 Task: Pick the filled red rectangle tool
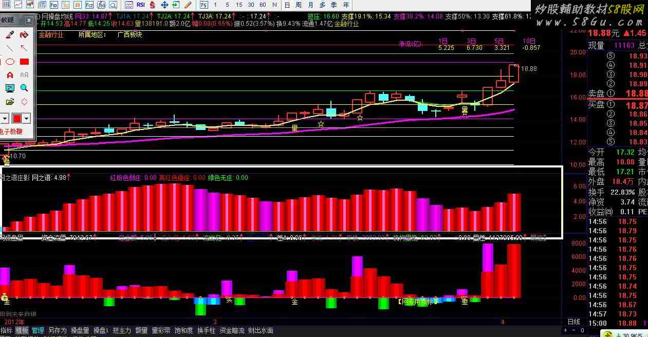coord(24,62)
